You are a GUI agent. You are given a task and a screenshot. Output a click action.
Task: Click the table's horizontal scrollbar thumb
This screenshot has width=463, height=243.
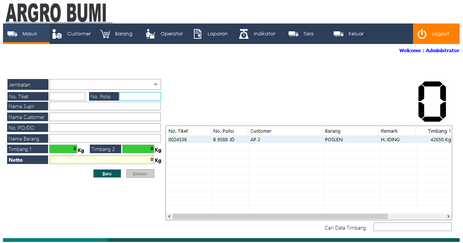click(280, 217)
